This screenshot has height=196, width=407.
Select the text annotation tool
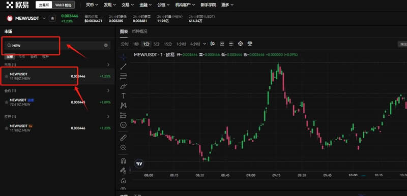click(123, 96)
